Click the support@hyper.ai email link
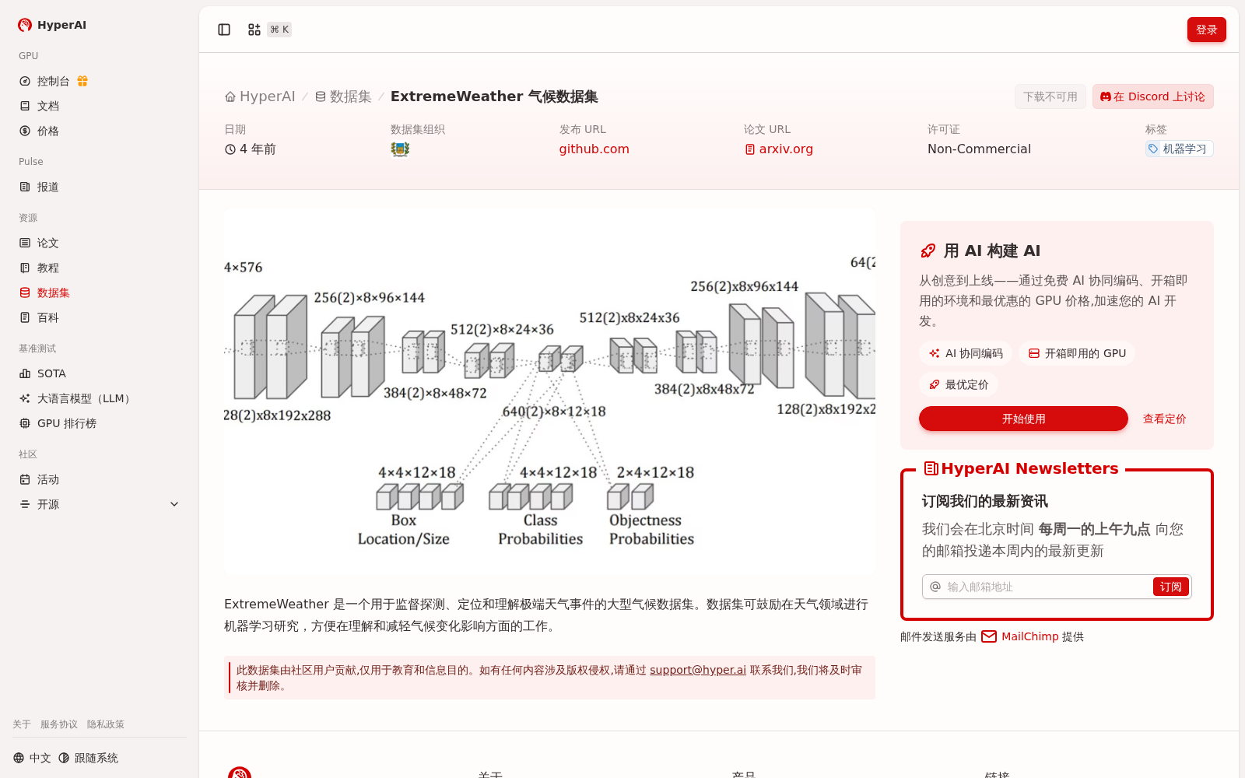This screenshot has width=1245, height=778. click(x=698, y=670)
